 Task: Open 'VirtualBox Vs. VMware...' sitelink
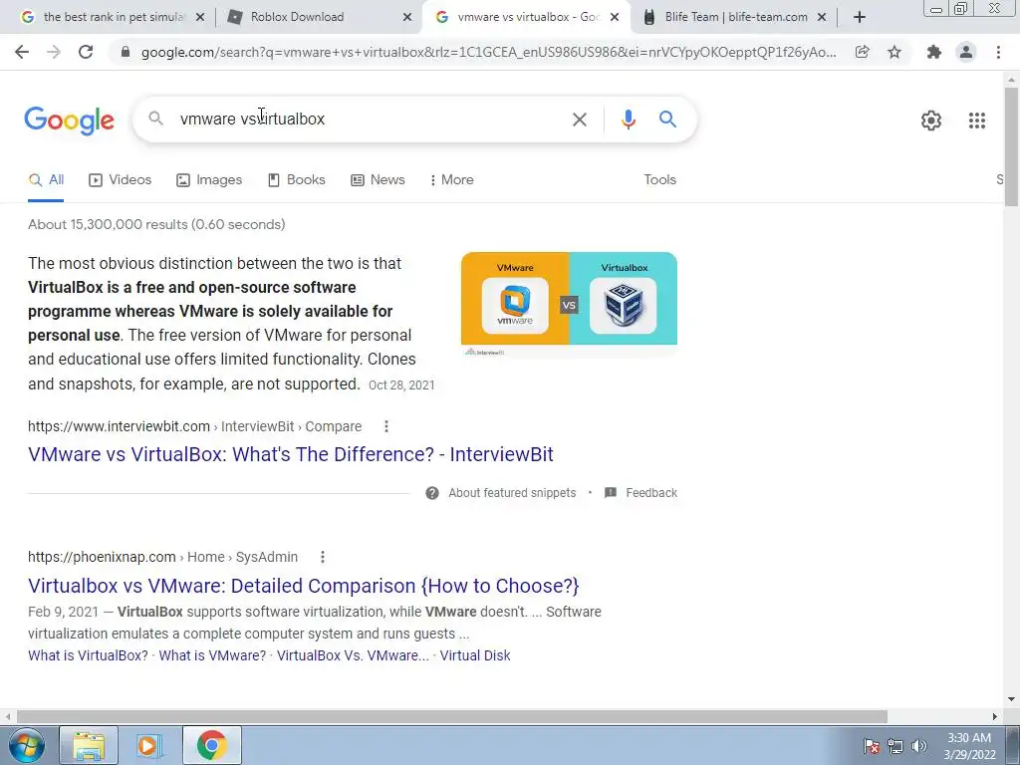point(353,655)
